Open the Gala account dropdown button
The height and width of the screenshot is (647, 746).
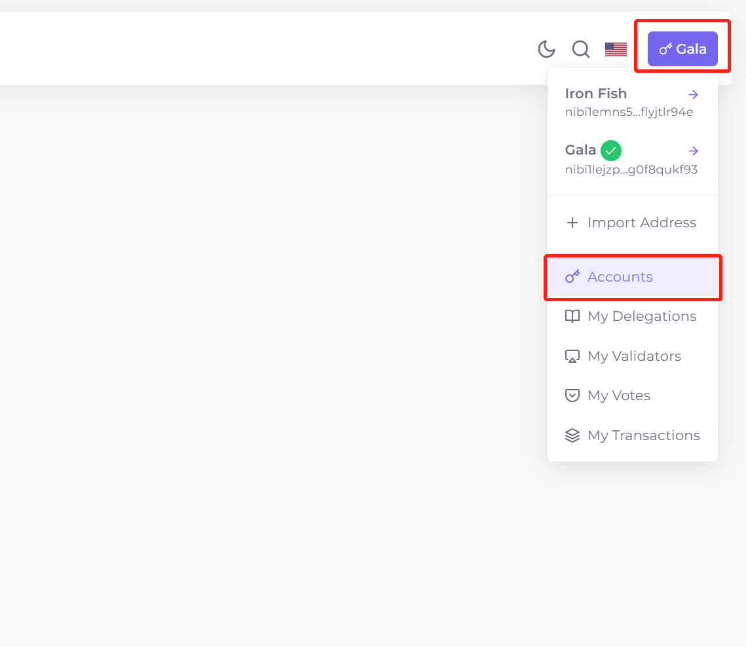(x=682, y=48)
